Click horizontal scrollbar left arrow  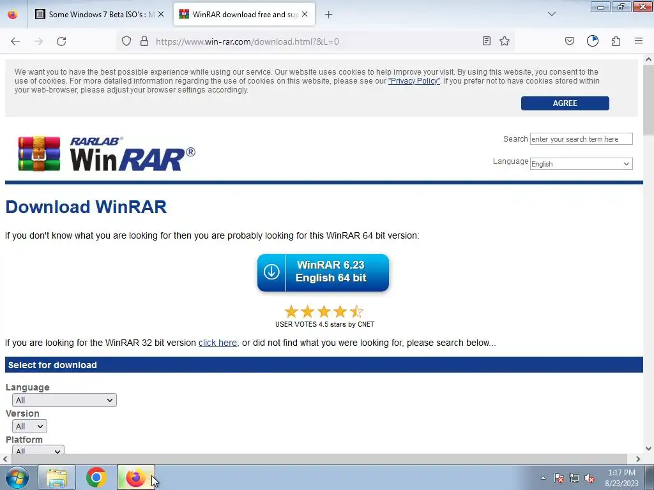[x=4, y=459]
